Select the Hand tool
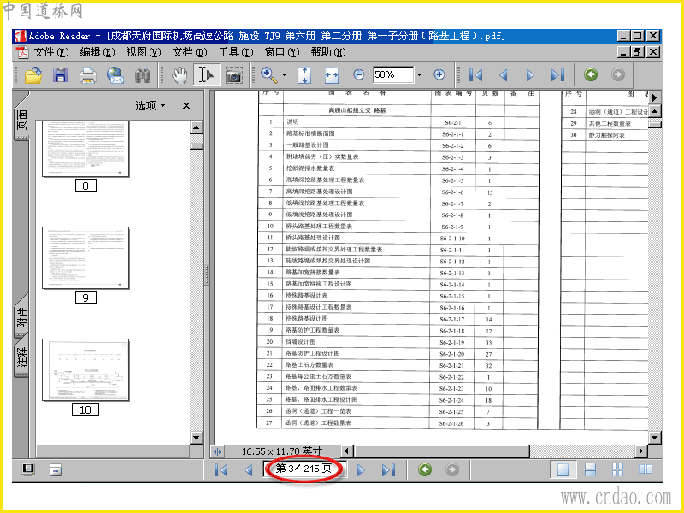Screen dimensions: 684x513 click(x=179, y=75)
